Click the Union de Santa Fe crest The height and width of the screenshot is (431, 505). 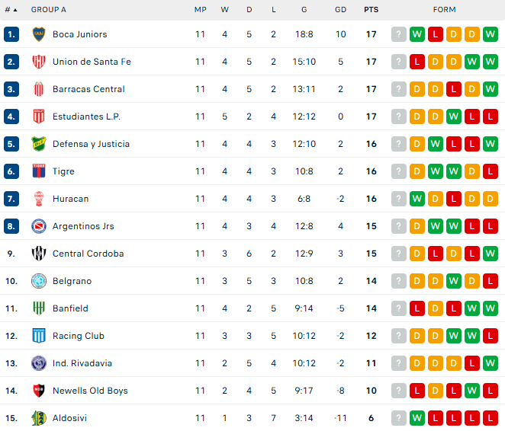point(39,62)
